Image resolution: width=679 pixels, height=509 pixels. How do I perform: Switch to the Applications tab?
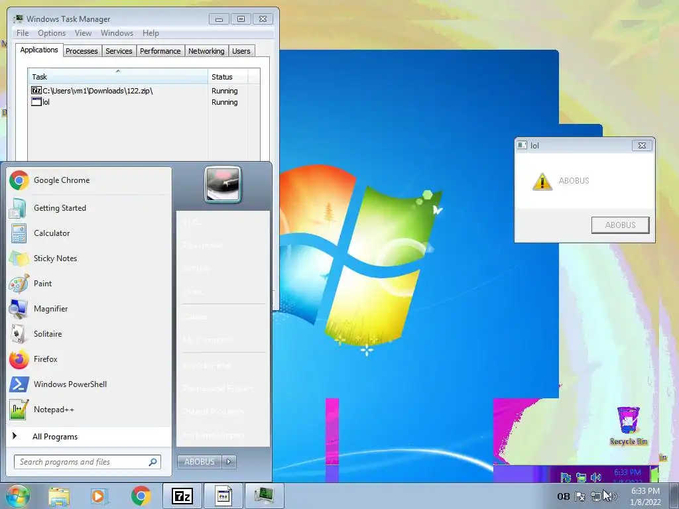point(39,50)
